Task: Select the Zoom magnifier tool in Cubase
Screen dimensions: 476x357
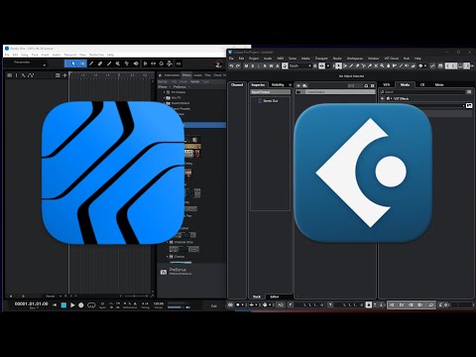Action: [x=382, y=66]
